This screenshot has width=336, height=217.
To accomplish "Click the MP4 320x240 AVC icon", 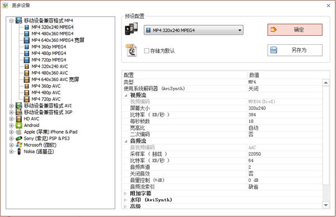I will click(26, 67).
